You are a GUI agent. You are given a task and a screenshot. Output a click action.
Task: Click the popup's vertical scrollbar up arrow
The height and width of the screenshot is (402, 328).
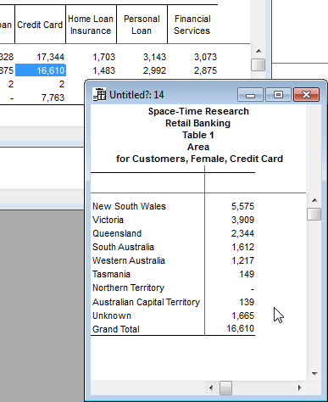pyautogui.click(x=314, y=200)
